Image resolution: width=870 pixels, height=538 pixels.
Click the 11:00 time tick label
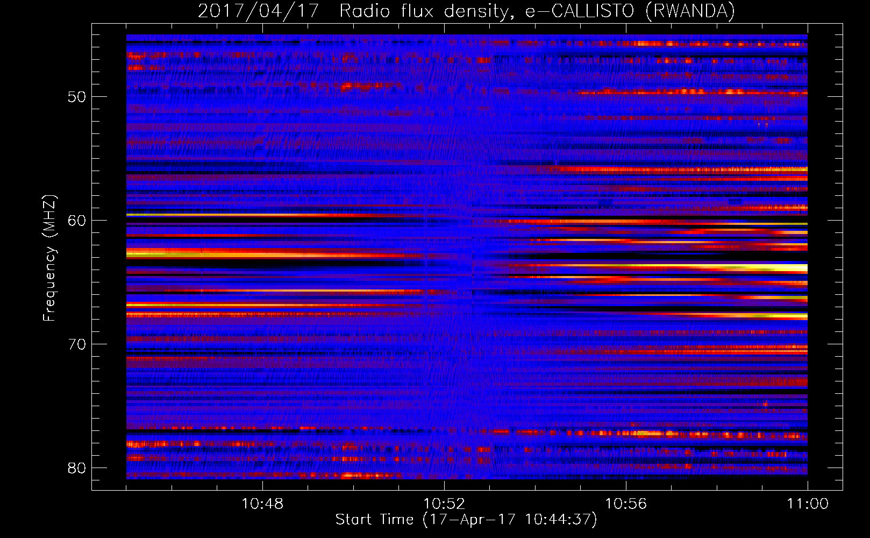[x=808, y=504]
